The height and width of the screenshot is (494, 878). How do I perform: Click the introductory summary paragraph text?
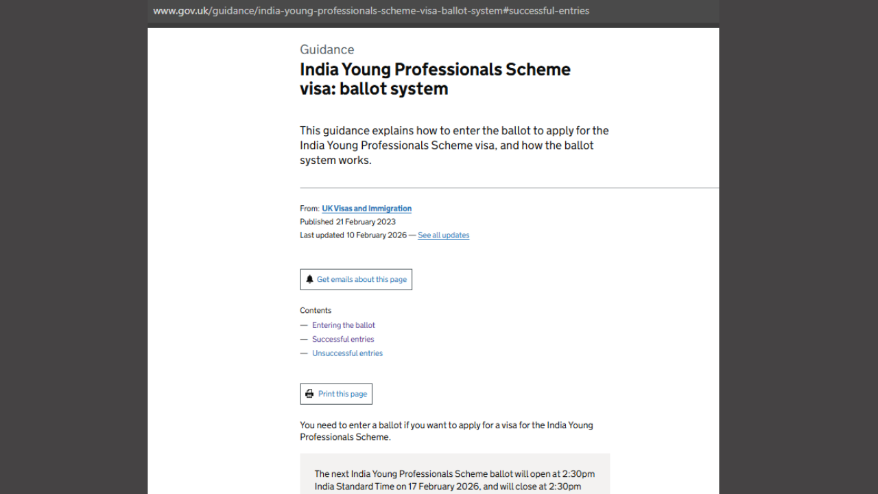(x=454, y=145)
